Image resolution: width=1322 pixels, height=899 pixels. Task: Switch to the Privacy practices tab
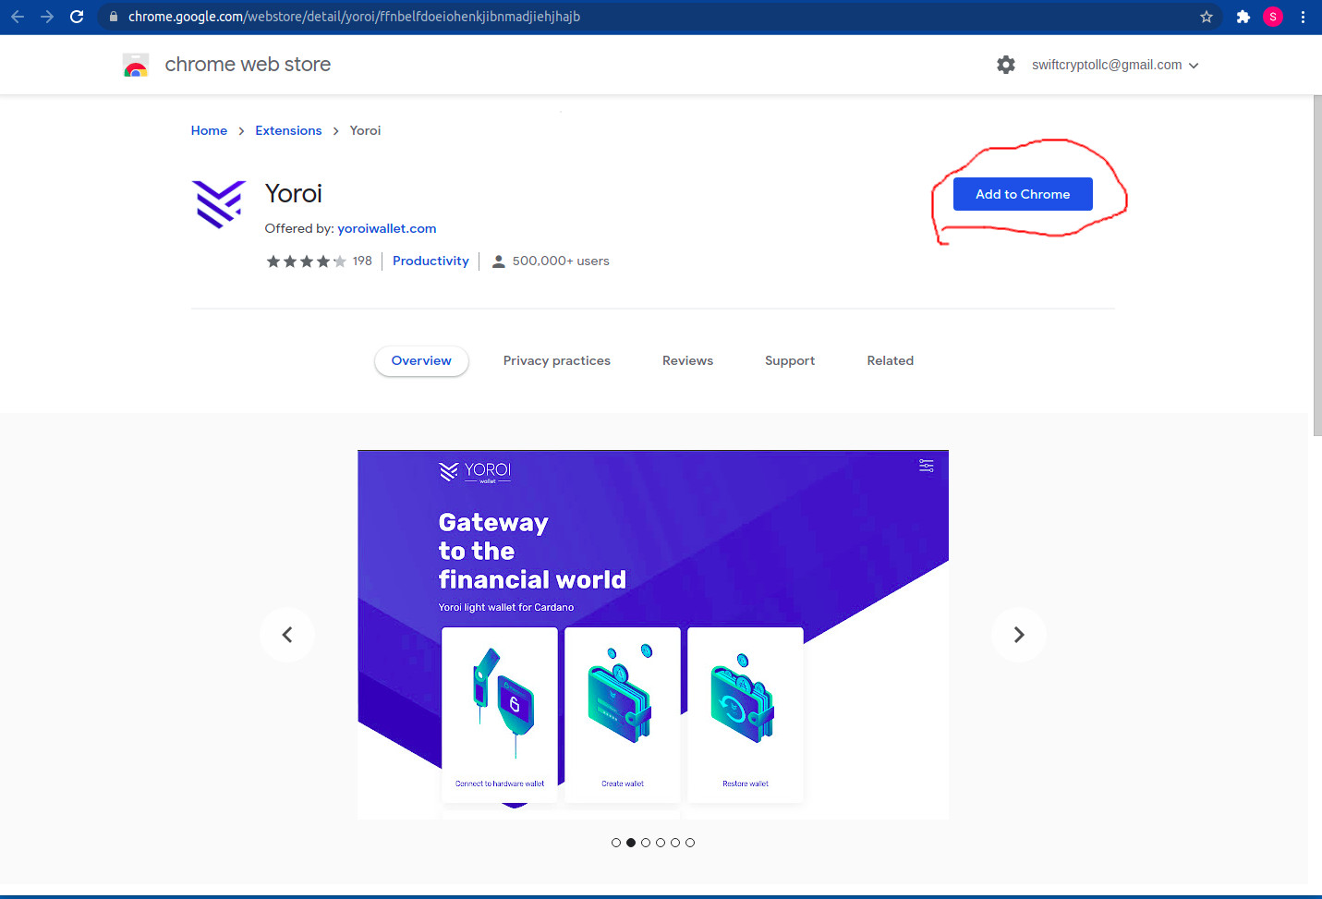pyautogui.click(x=557, y=361)
